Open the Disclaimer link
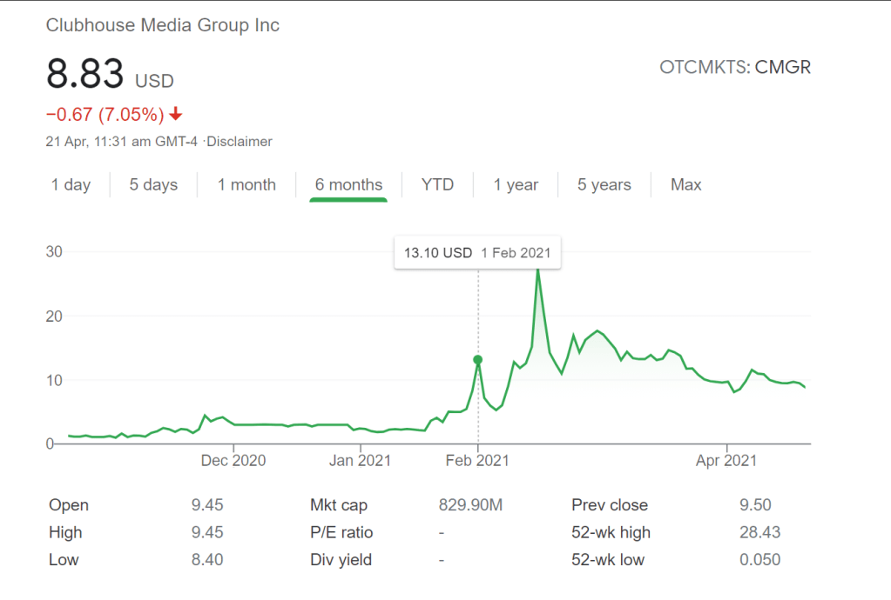891x600 pixels. click(240, 141)
